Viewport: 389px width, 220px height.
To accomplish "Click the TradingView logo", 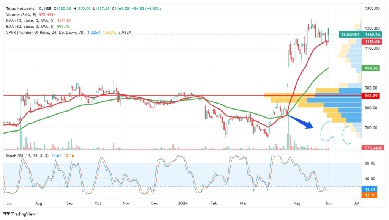I will (20, 214).
